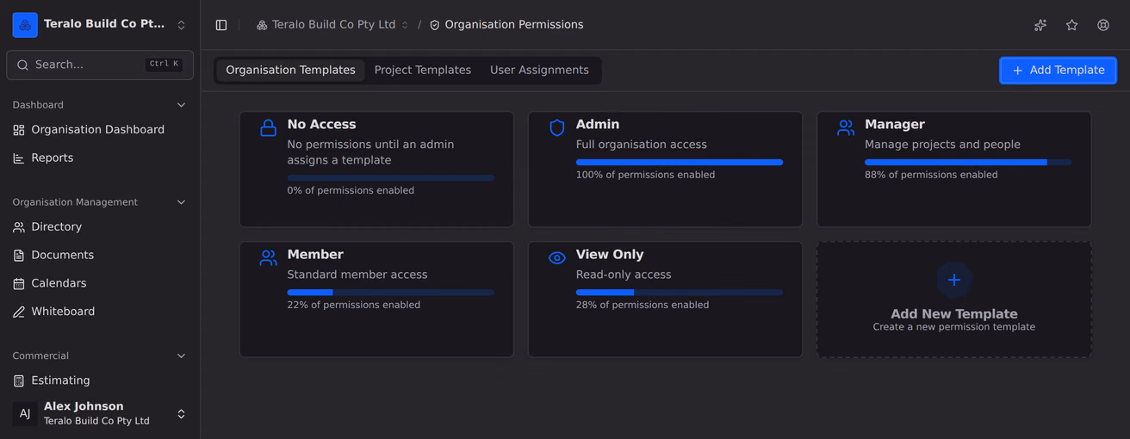Open the help lifebuoy icon
The width and height of the screenshot is (1130, 439).
point(1103,25)
